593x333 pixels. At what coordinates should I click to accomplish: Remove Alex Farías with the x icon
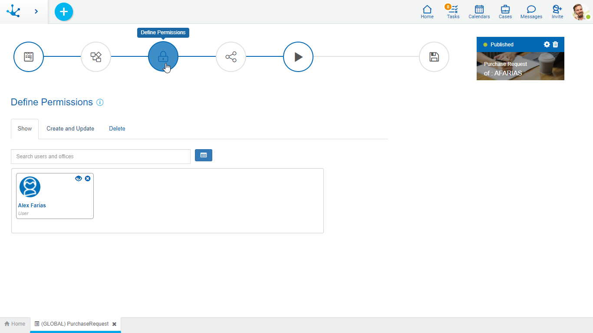[x=88, y=178]
